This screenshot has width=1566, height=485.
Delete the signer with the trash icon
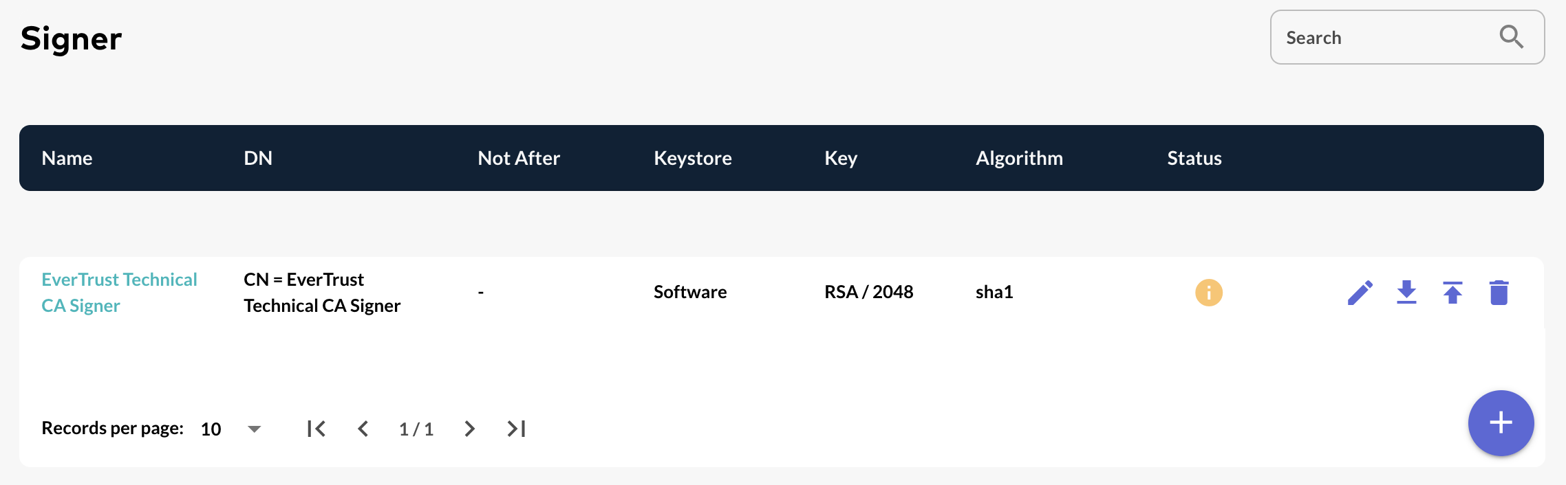coord(1499,293)
